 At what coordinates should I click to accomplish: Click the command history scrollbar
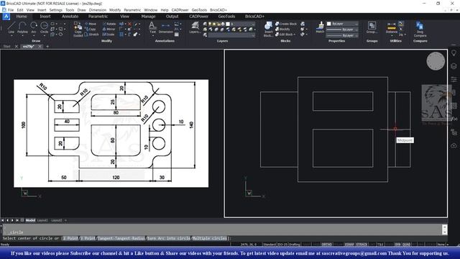click(445, 230)
